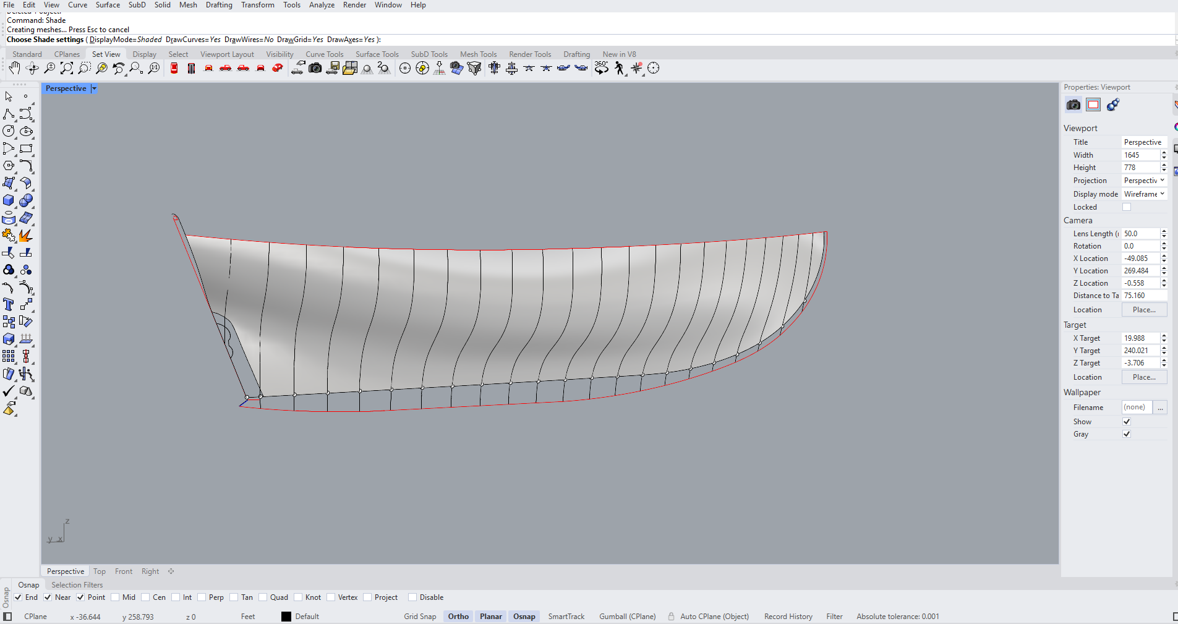Switch to the Mesh Tools toolbar tab
The image size is (1178, 624).
click(478, 54)
